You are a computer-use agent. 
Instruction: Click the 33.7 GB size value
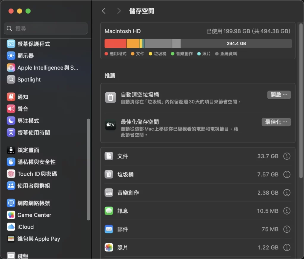coord(268,156)
